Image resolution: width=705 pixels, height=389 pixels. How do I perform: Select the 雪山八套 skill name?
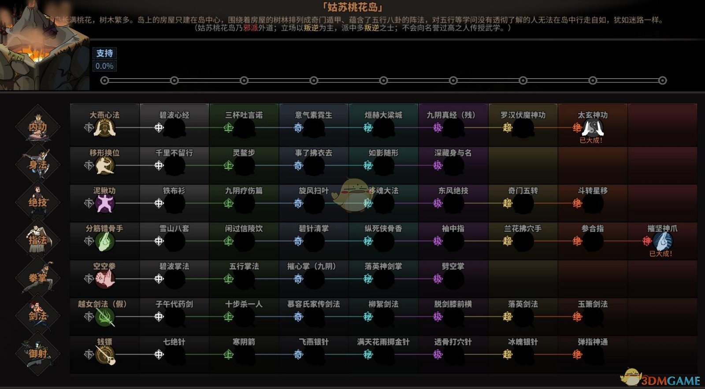coord(174,229)
